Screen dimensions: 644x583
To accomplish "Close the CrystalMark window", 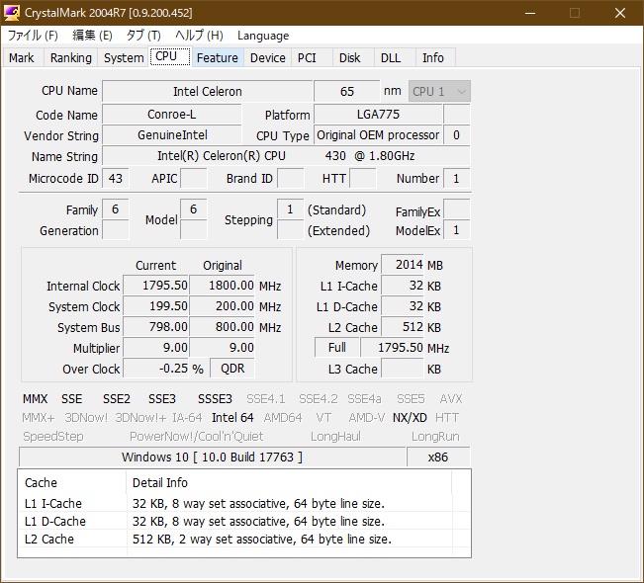I will [x=620, y=13].
